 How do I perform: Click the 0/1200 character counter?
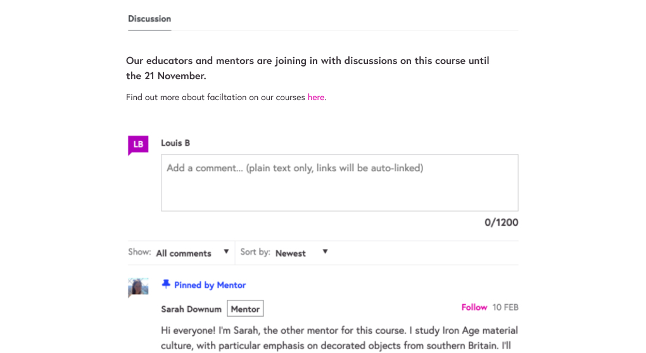pos(501,222)
